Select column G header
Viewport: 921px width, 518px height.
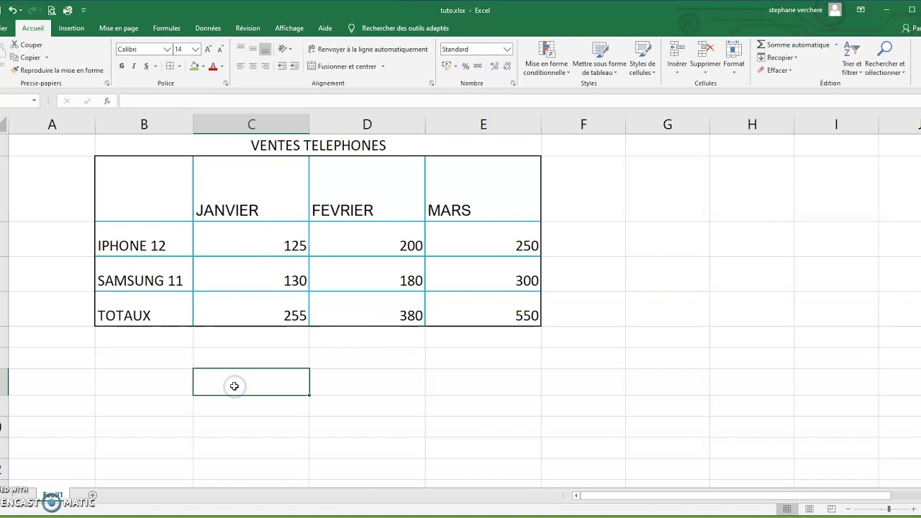click(x=668, y=124)
